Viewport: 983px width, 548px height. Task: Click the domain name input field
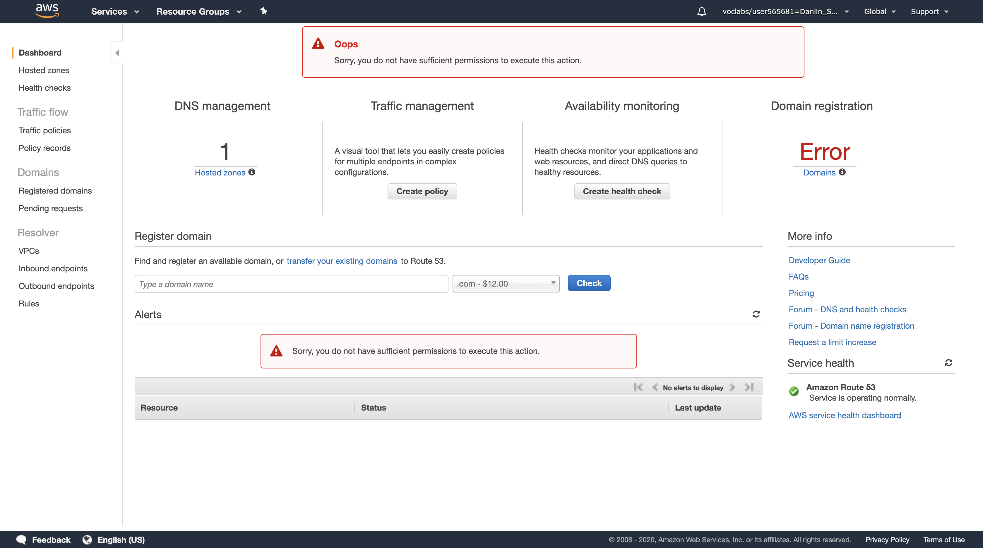291,284
